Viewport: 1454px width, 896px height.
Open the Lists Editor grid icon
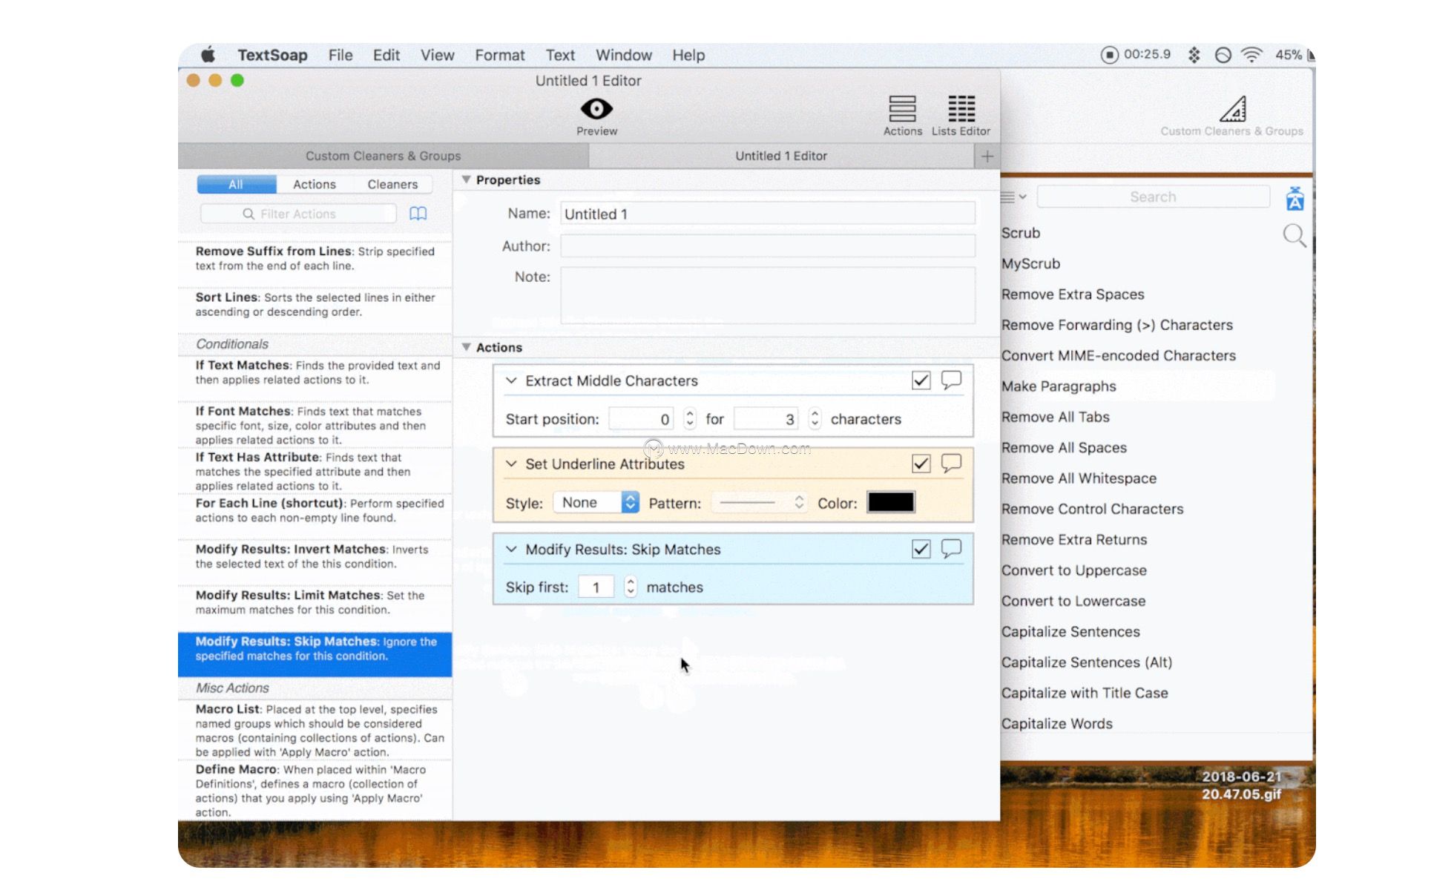pos(961,108)
